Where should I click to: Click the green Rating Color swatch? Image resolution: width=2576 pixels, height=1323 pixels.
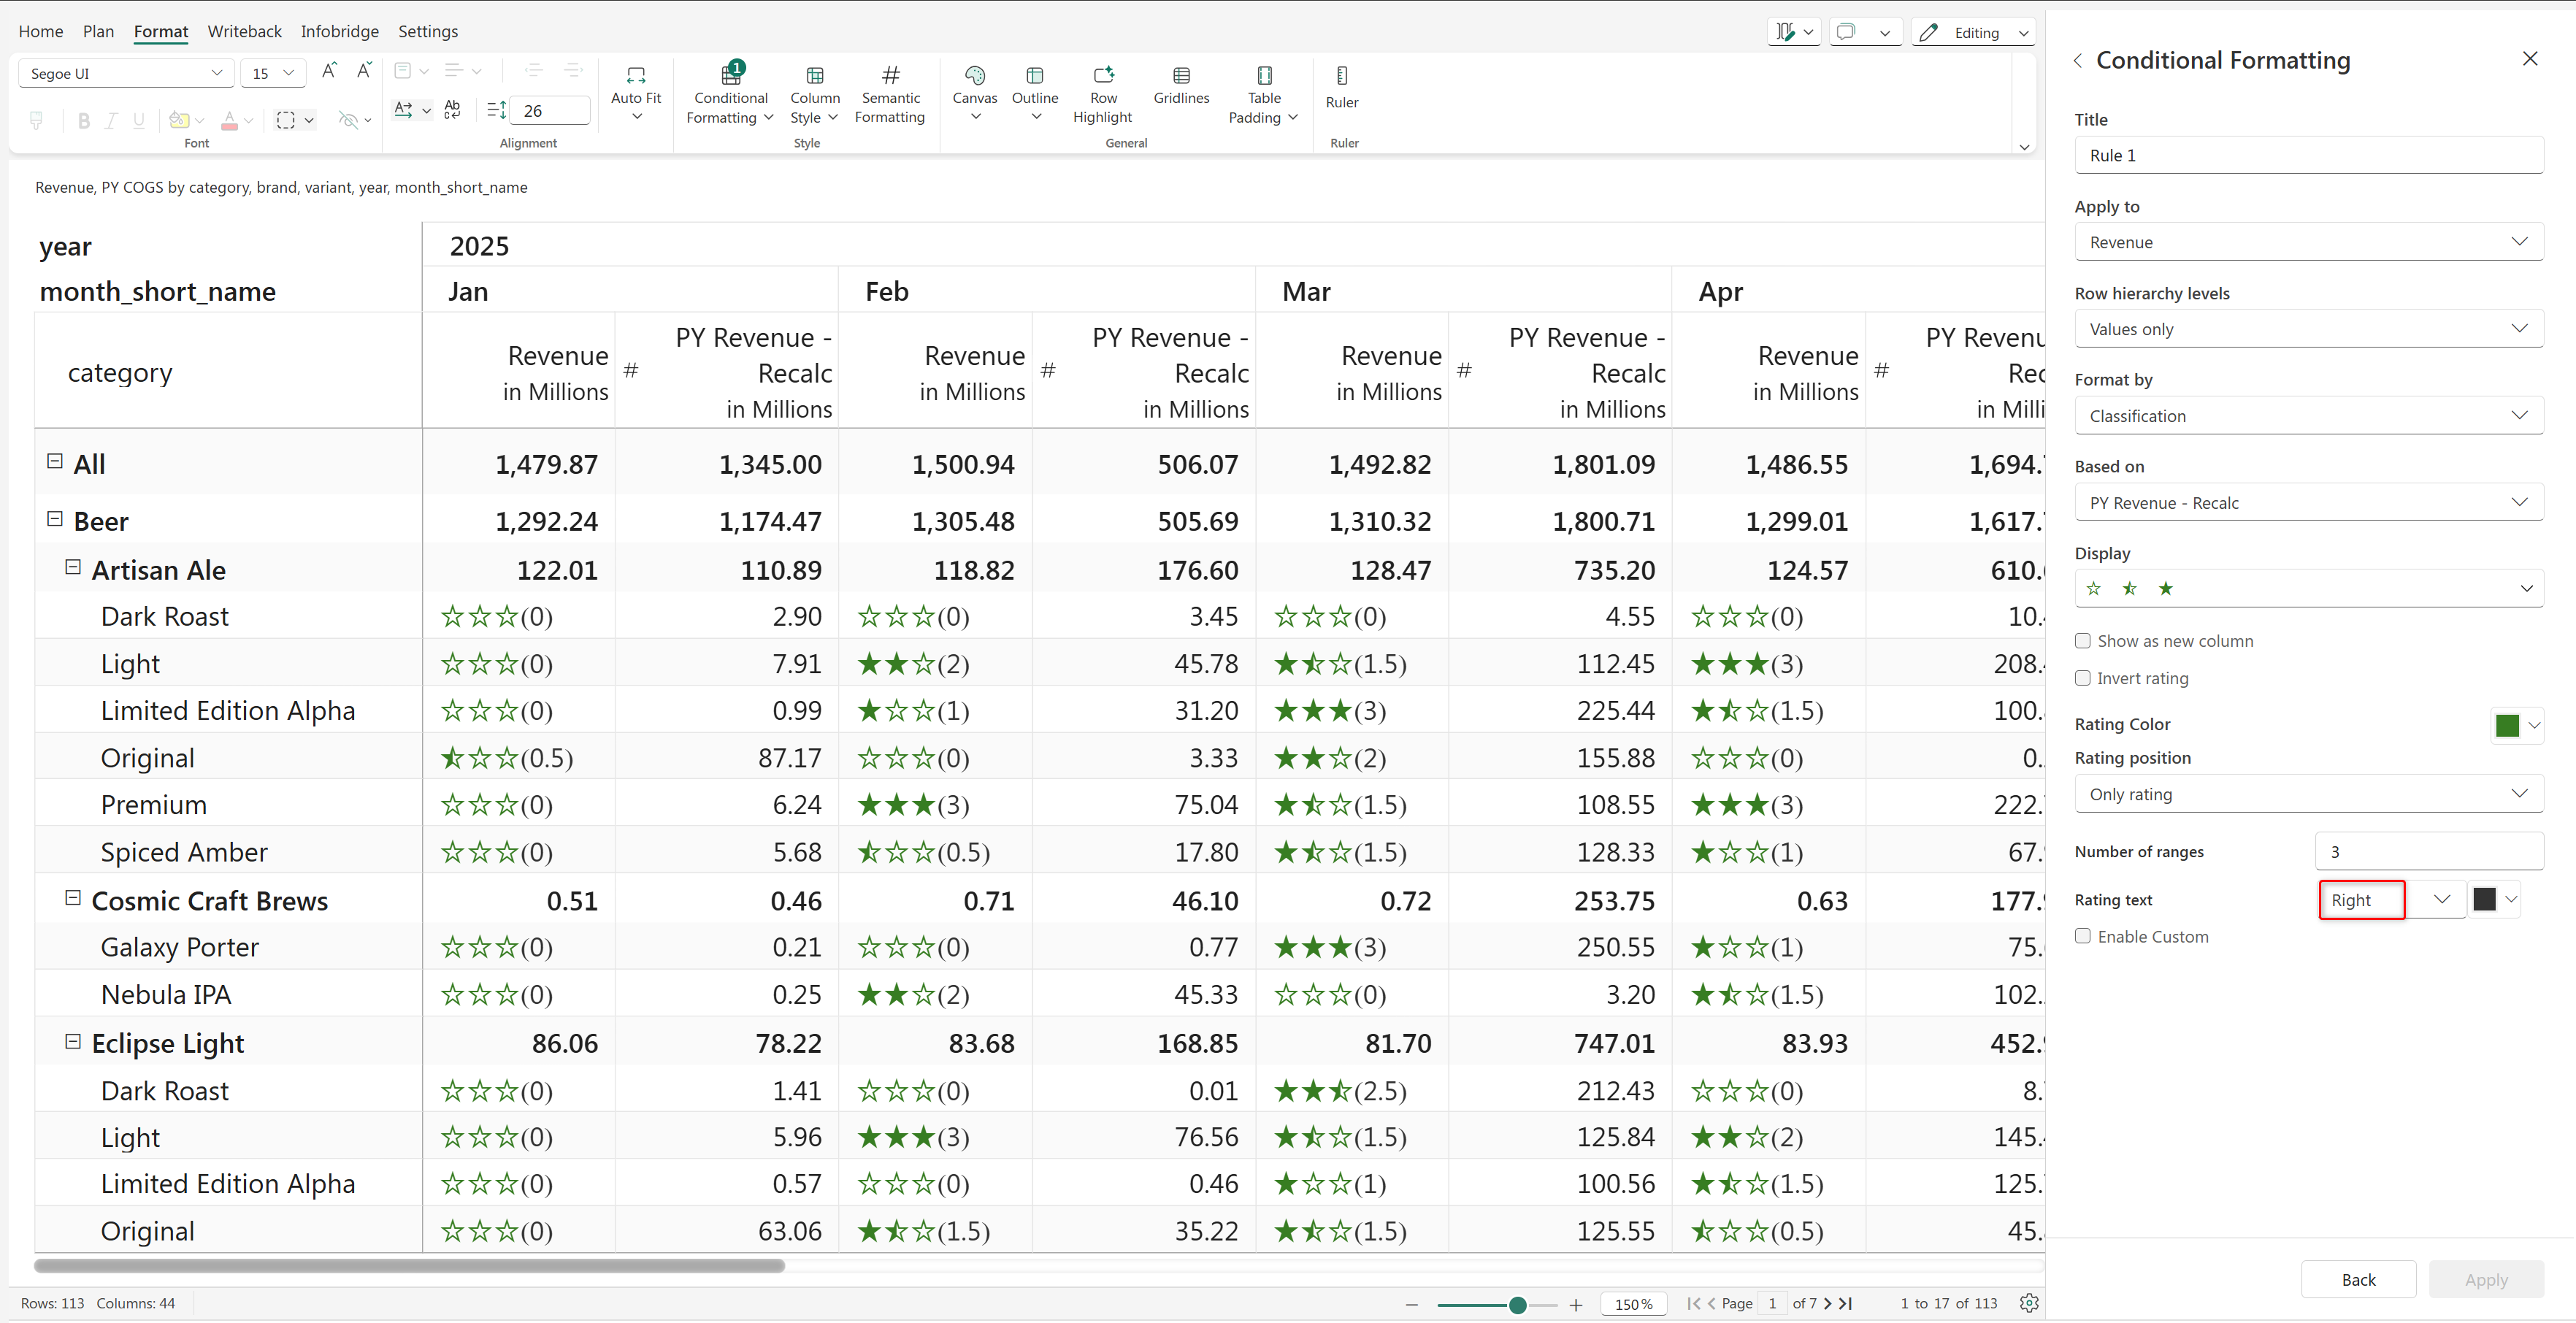2506,725
